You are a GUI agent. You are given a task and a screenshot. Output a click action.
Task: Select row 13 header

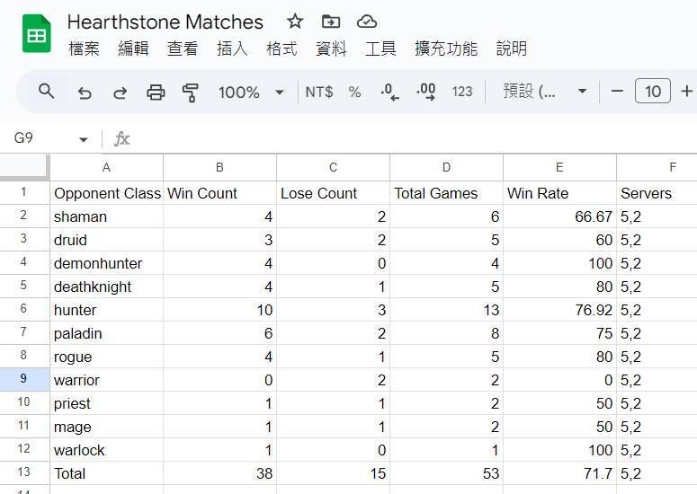pyautogui.click(x=24, y=472)
